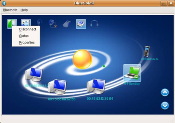Open the Bluetooth menu
This screenshot has height=123, width=175.
(x=10, y=10)
